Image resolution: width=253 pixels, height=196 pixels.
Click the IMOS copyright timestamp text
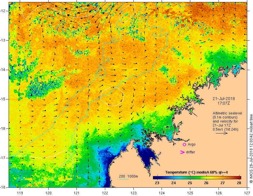point(251,149)
